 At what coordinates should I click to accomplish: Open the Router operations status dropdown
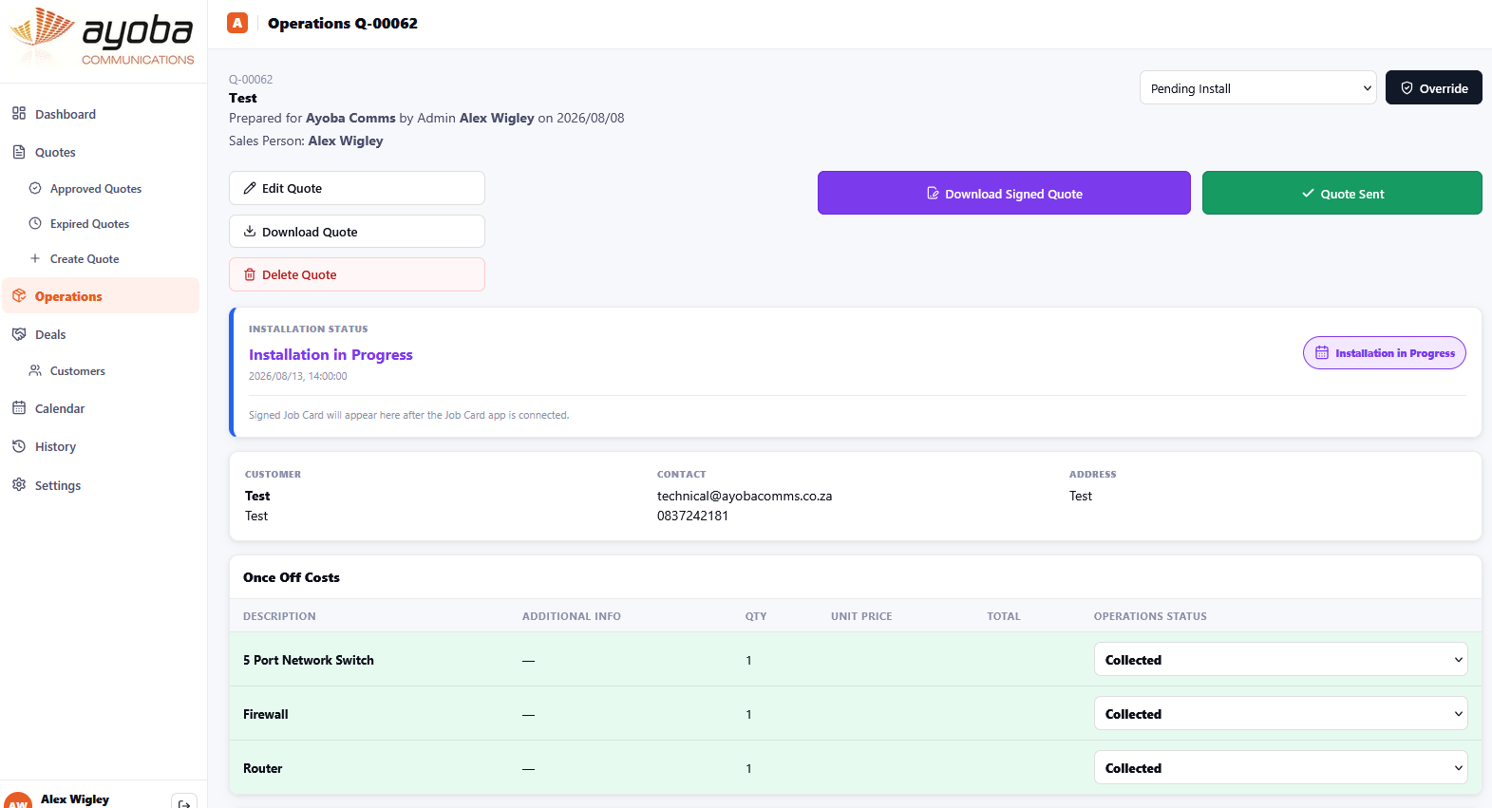pos(1280,768)
